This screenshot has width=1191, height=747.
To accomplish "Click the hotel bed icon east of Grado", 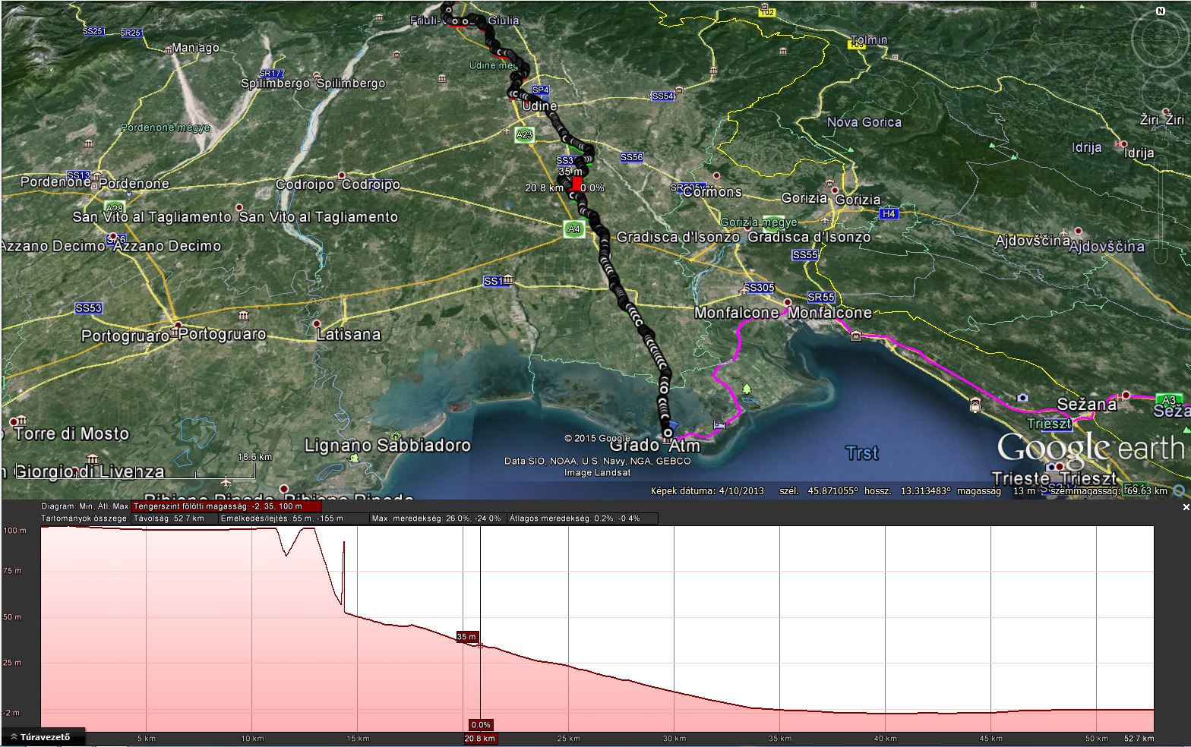I will (x=719, y=426).
